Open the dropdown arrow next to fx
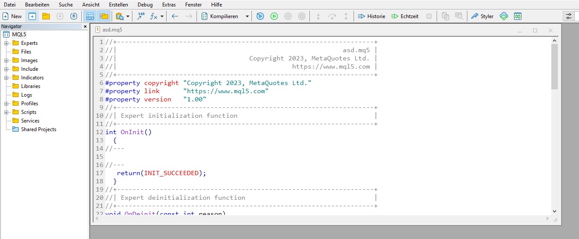Viewport: 579px width, 239px height. coord(162,16)
